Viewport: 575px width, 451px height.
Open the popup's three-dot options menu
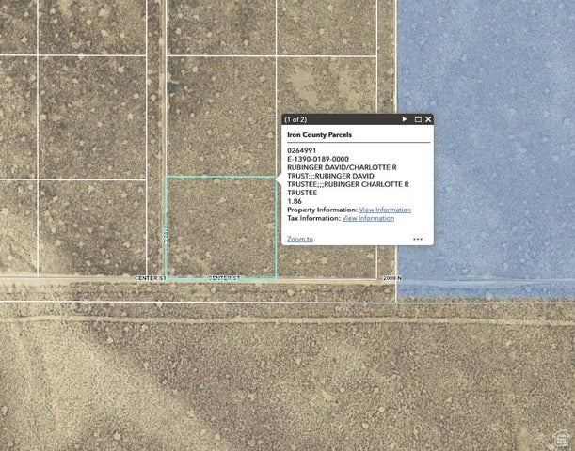click(x=418, y=239)
